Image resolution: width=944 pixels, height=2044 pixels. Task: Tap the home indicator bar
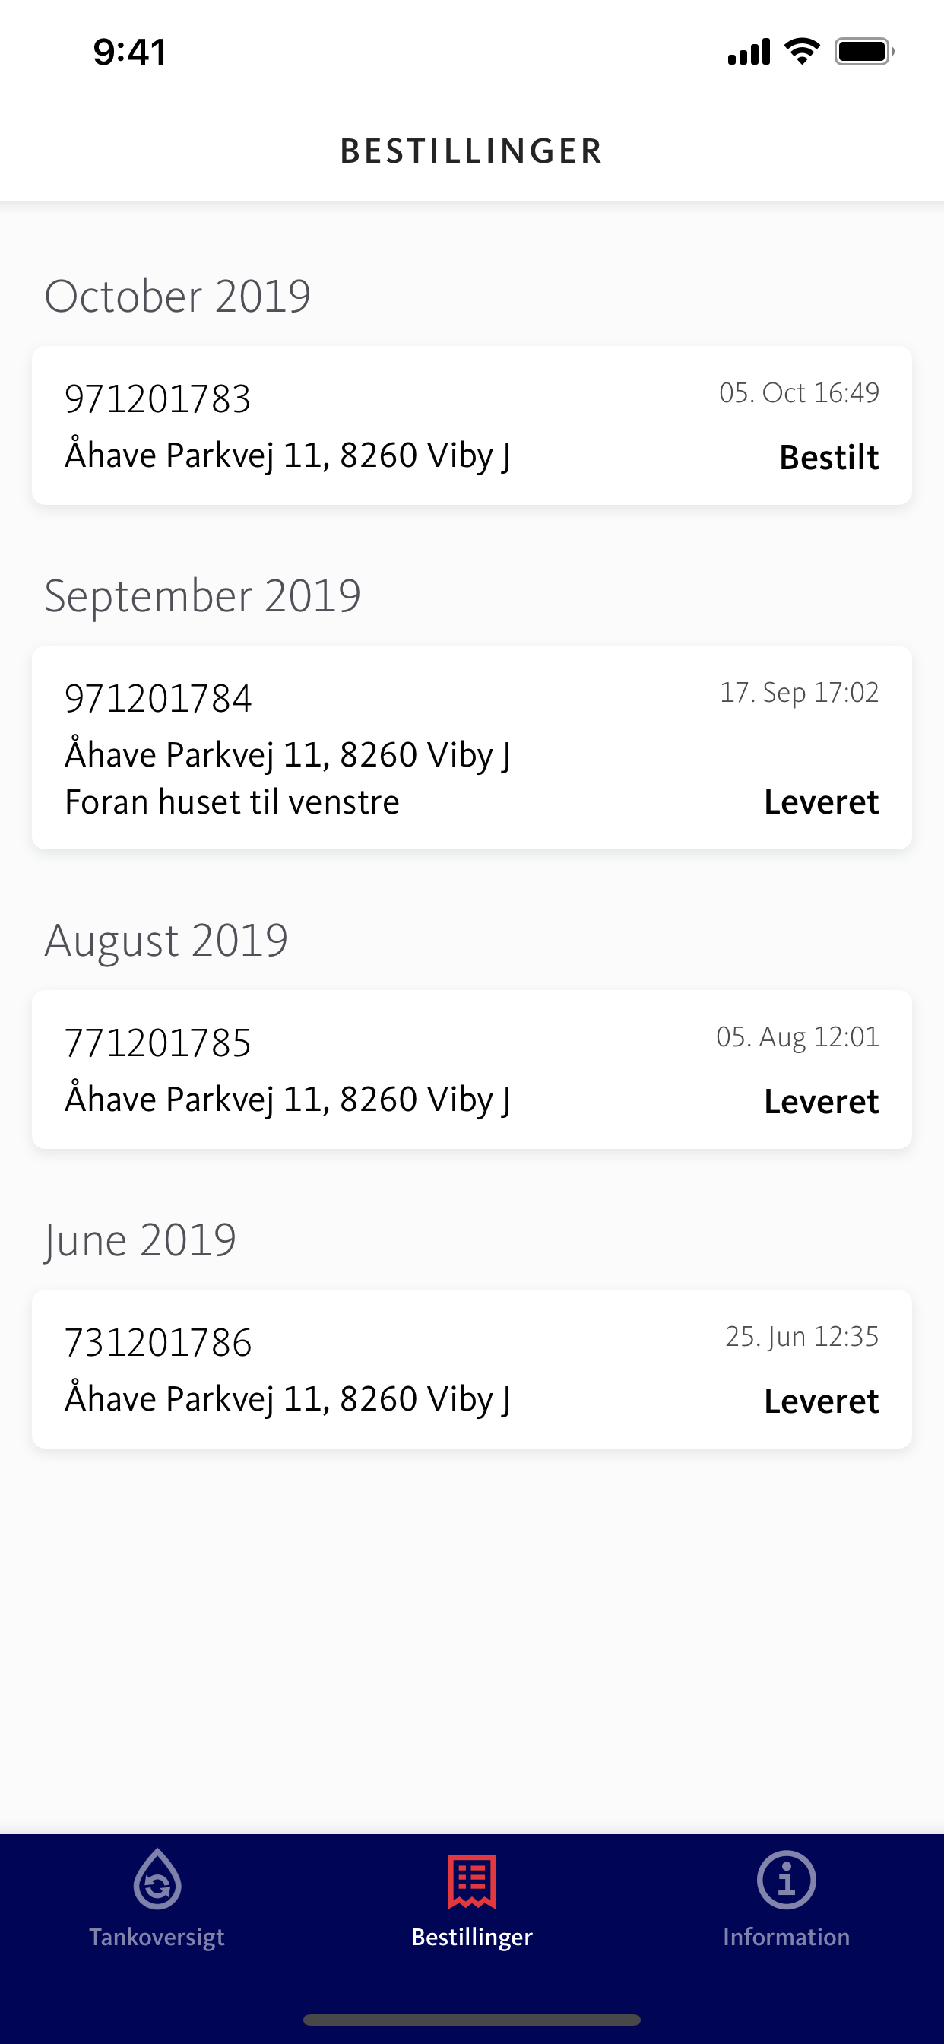[x=472, y=2020]
